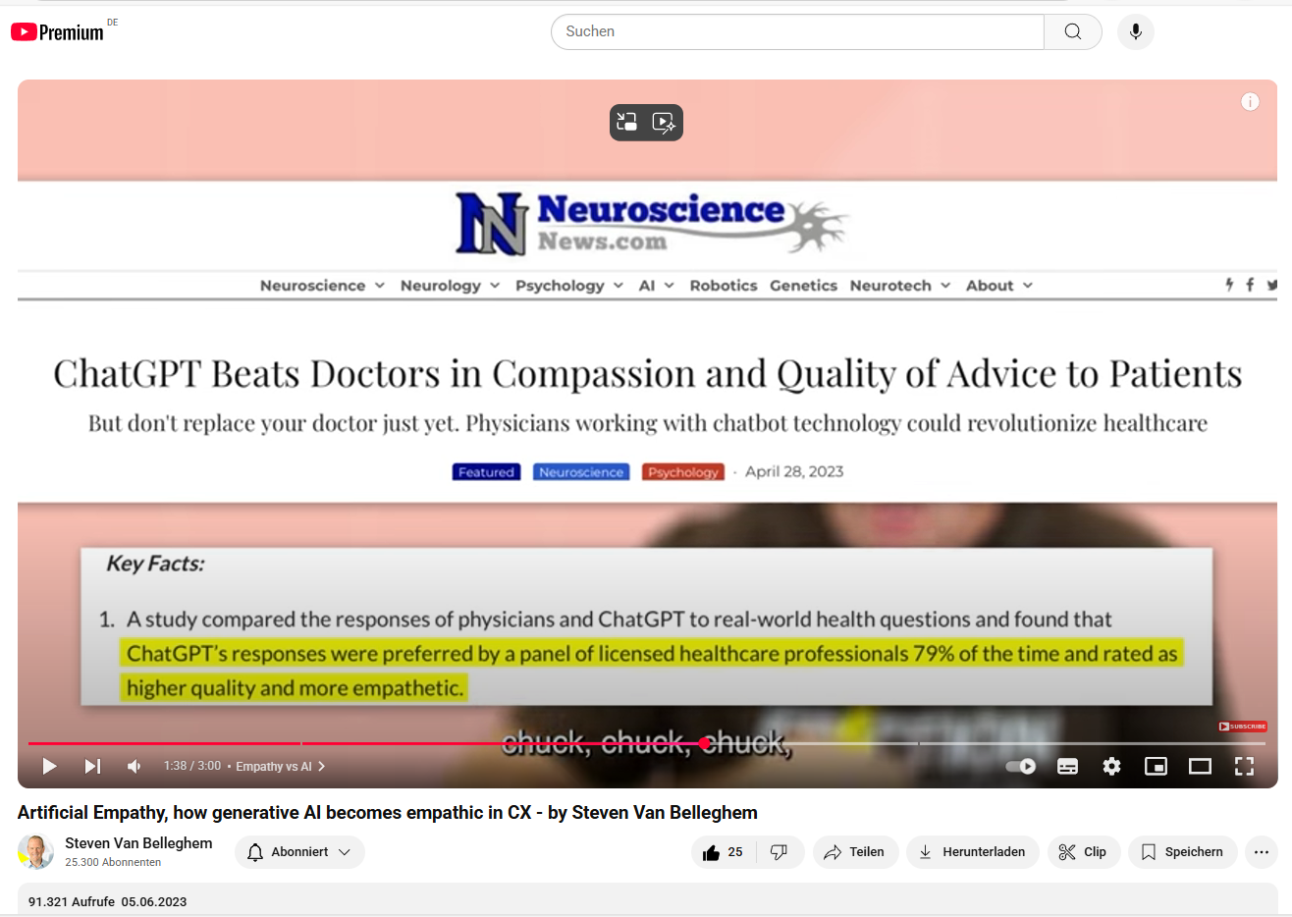This screenshot has width=1292, height=917.
Task: Seek on the red video progress bar
Action: 647,743
